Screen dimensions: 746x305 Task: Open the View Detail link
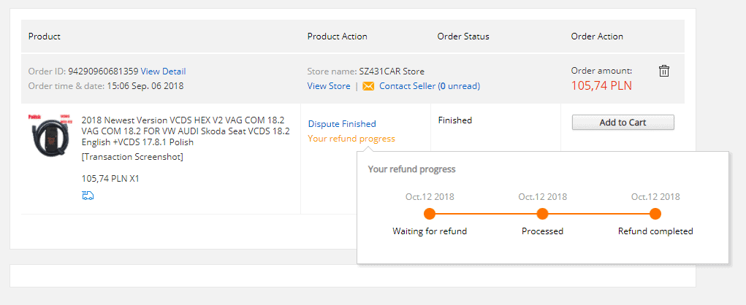[163, 72]
